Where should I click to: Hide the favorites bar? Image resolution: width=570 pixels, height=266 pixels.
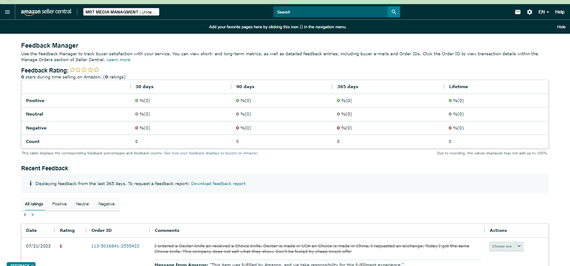click(561, 27)
